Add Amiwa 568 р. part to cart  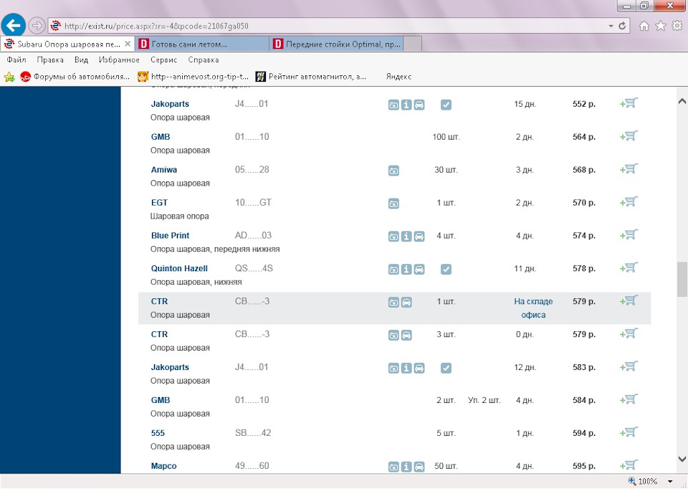pos(629,169)
